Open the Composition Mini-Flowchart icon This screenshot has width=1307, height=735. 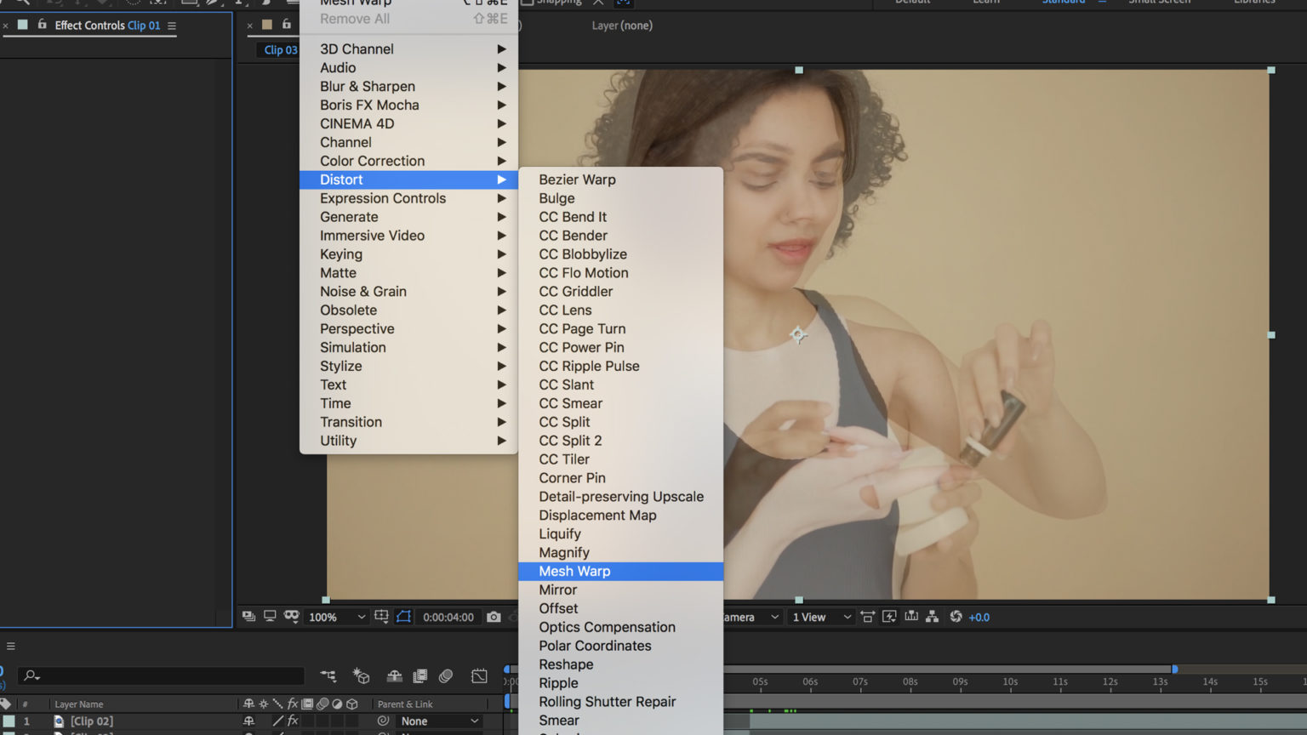pos(328,676)
